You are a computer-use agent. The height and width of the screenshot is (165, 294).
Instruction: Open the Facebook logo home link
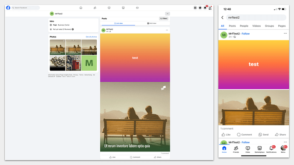(8, 8)
